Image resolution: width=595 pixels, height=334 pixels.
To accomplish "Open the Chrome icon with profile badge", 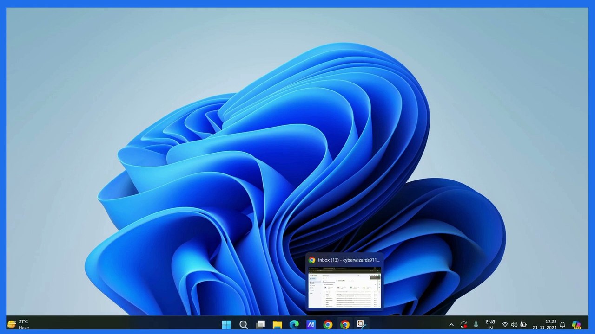I will pyautogui.click(x=344, y=325).
